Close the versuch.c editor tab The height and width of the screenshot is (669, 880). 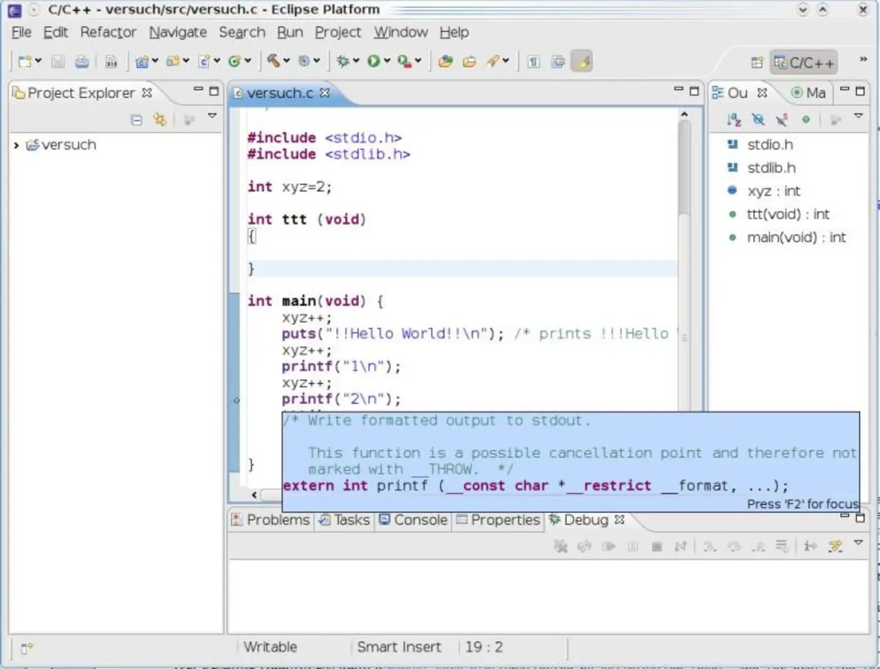[324, 93]
